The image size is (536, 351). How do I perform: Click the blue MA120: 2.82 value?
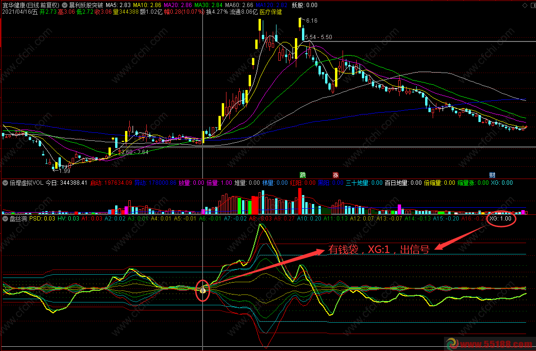point(271,5)
